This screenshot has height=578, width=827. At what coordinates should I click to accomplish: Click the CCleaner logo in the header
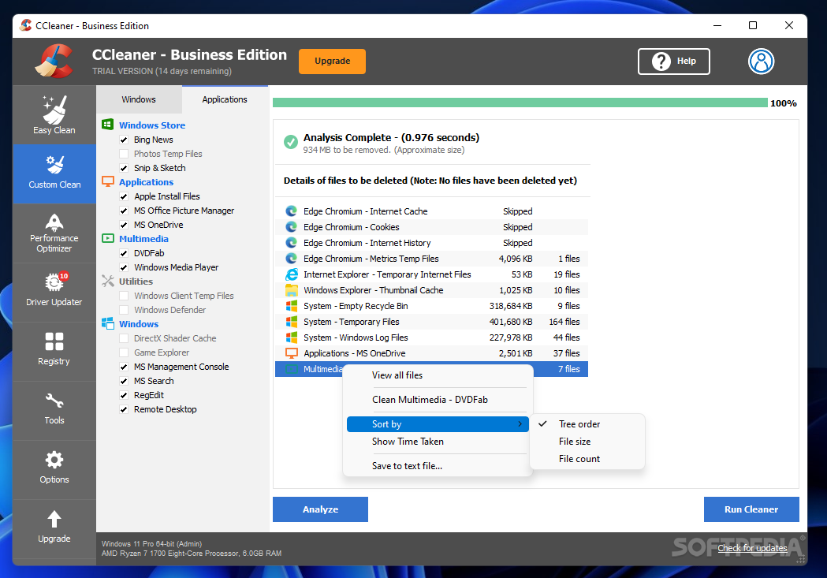[x=54, y=62]
